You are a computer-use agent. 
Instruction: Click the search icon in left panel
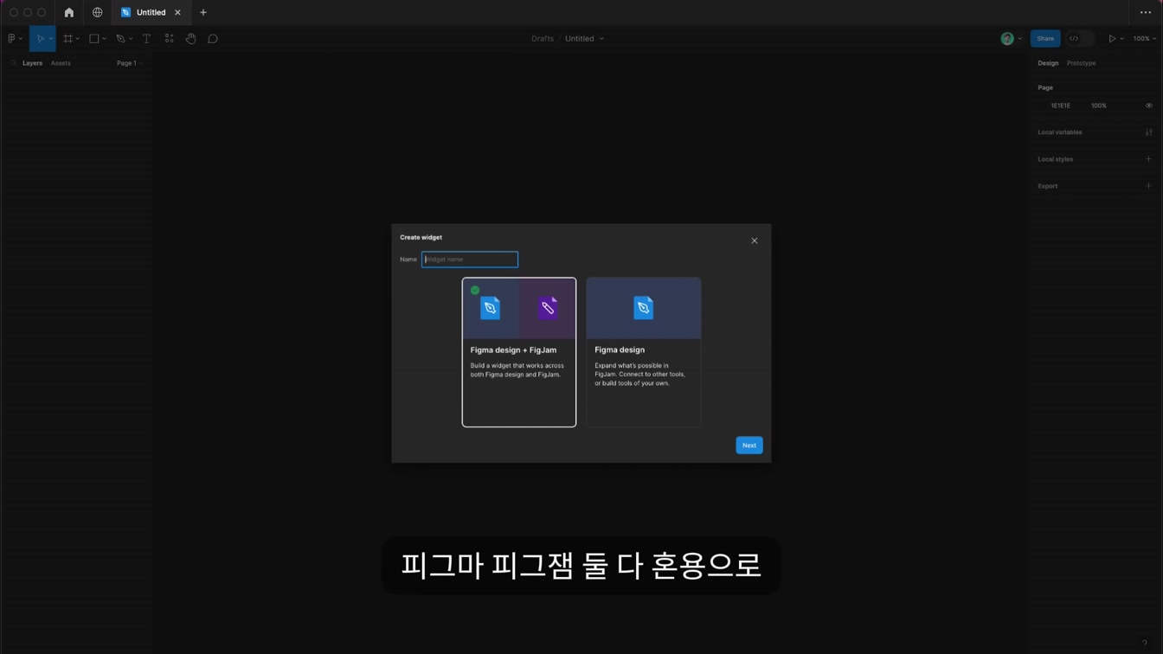13,63
